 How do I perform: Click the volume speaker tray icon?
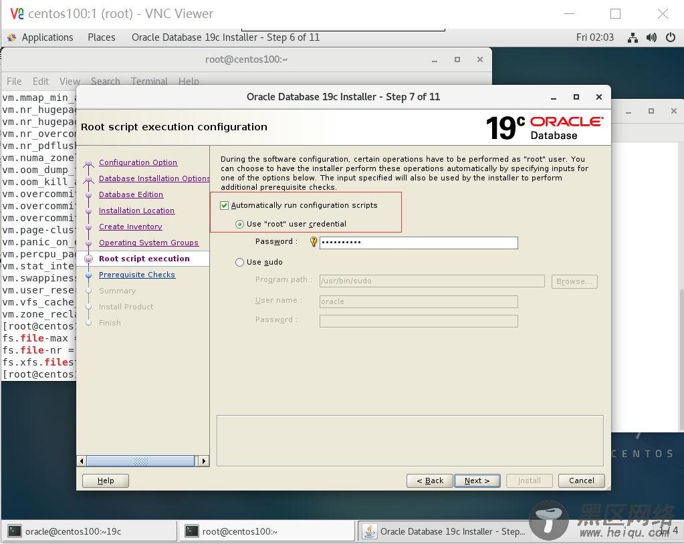point(651,37)
